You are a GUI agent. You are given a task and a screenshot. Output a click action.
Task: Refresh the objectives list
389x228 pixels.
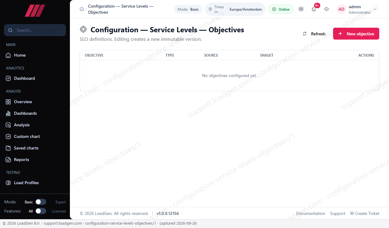[x=314, y=34]
